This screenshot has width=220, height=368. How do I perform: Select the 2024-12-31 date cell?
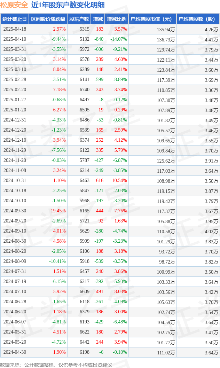click(x=15, y=120)
